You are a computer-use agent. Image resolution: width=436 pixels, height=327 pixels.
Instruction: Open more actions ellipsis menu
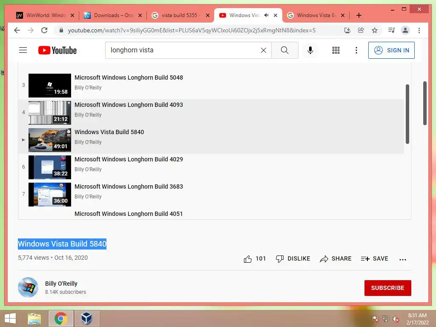click(403, 259)
